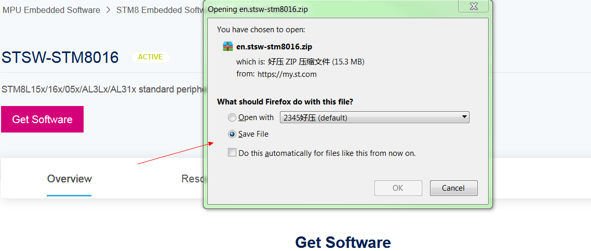591x251 pixels.
Task: Click the https://my.st.com source address
Action: [x=287, y=74]
